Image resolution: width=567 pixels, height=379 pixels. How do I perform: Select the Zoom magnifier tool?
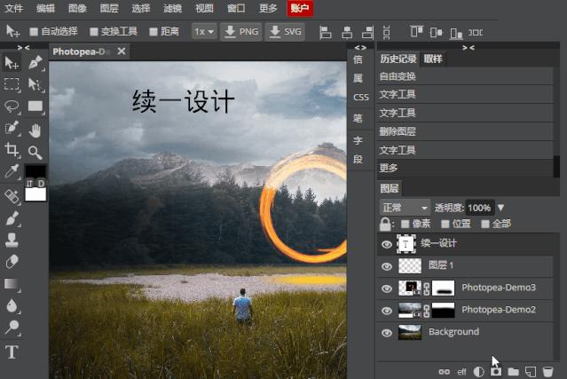pos(35,153)
